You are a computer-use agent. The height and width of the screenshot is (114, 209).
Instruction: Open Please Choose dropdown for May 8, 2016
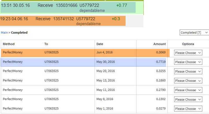[188, 99]
